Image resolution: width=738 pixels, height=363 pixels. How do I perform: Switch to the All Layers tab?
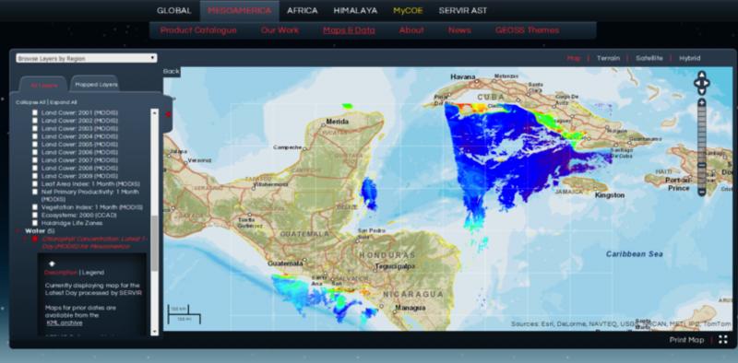click(x=43, y=86)
